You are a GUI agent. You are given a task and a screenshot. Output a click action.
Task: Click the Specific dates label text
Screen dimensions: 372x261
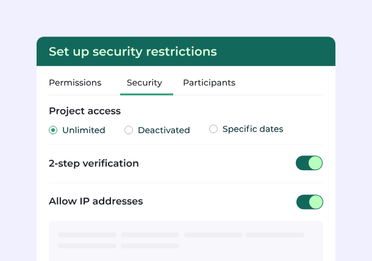tap(253, 129)
